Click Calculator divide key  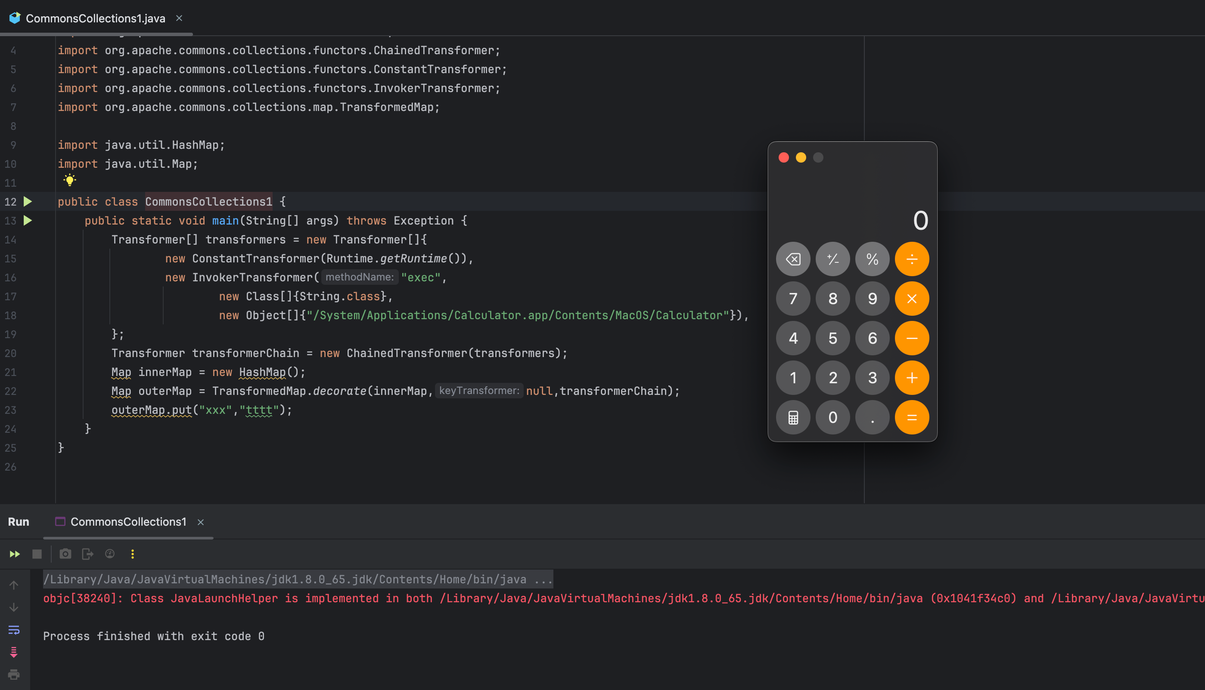coord(912,259)
